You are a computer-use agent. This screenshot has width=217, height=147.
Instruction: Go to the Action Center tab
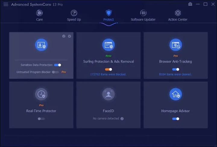178,19
